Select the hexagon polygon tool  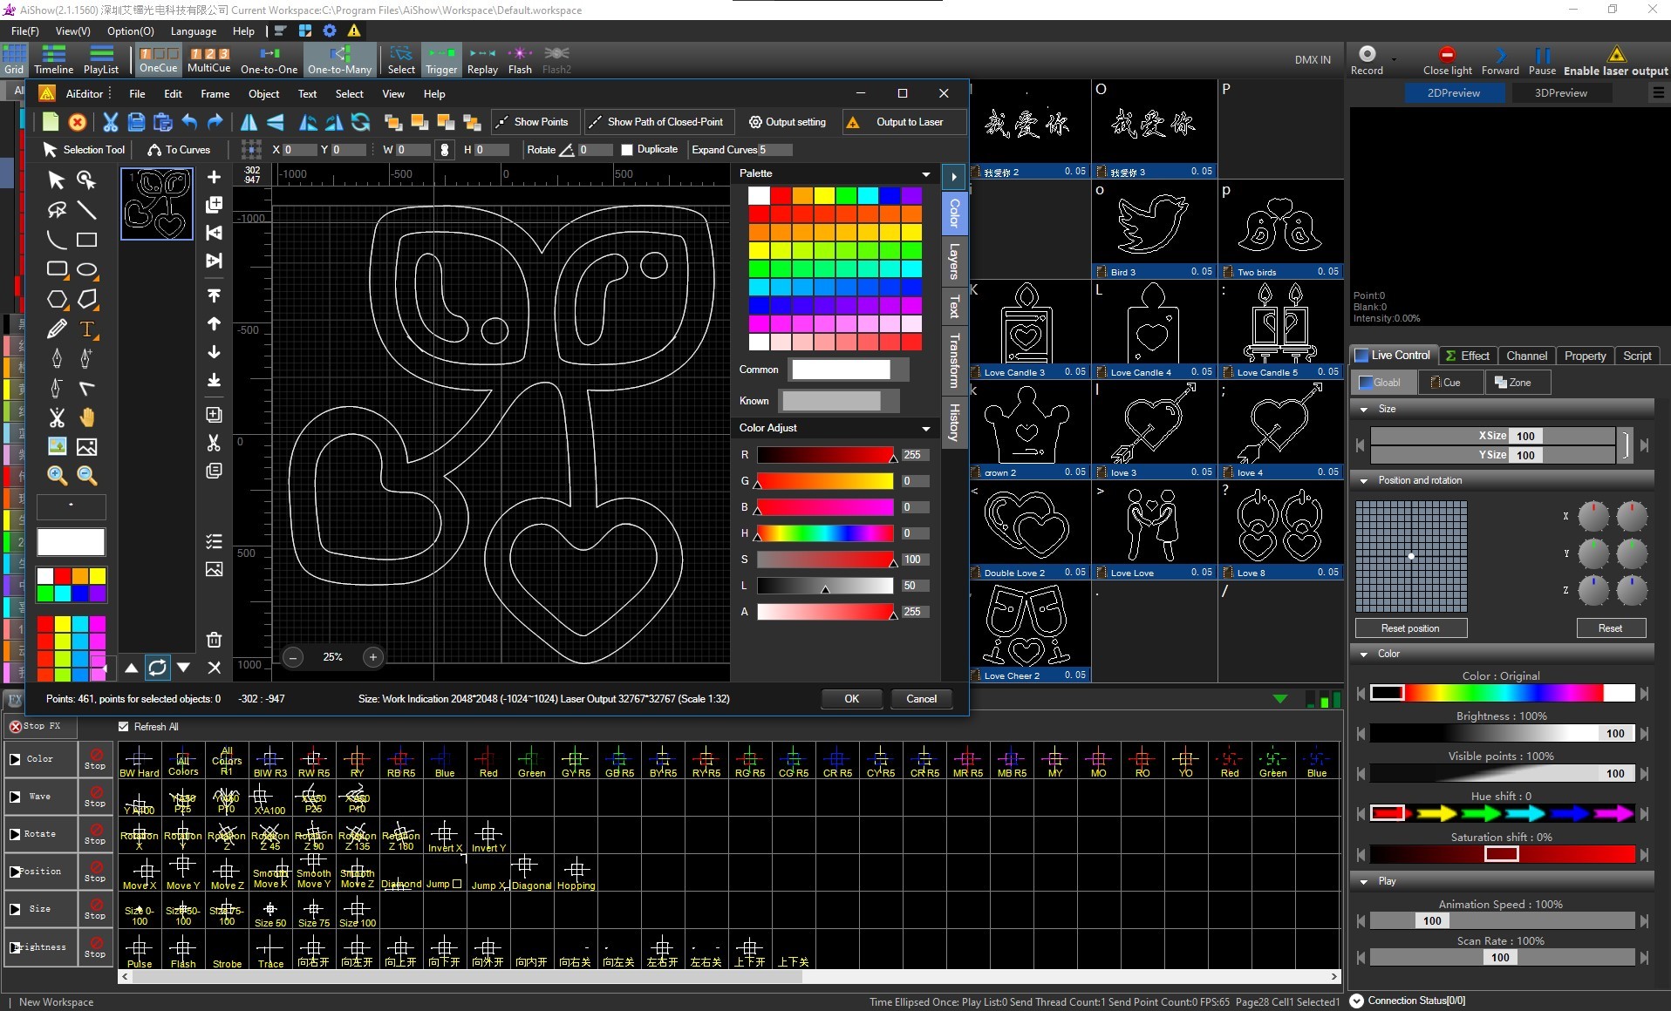(56, 299)
